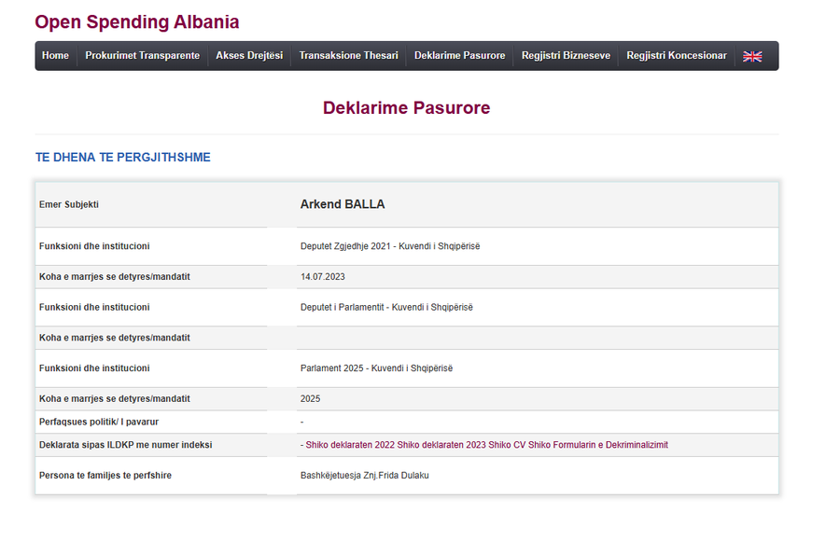Switch language via the UK flag icon

[752, 56]
